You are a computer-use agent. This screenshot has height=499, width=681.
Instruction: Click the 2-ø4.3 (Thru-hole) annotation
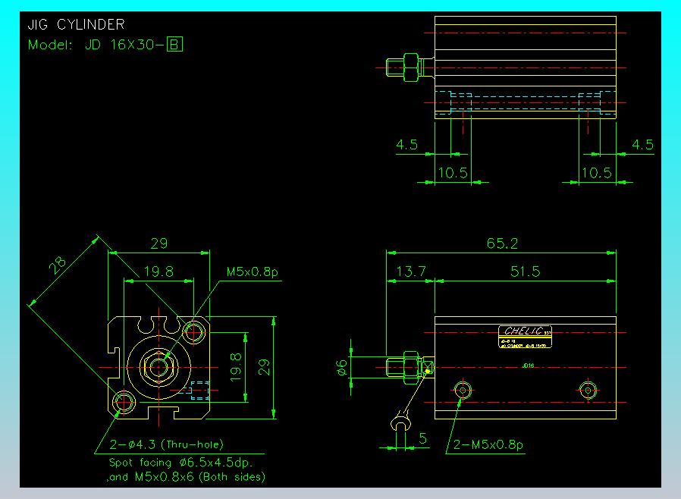[x=166, y=444]
